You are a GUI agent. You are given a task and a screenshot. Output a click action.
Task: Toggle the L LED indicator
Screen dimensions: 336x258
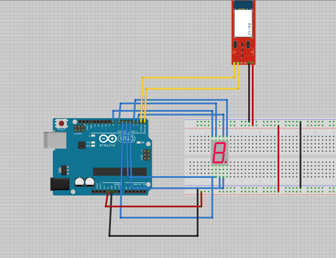pos(93,136)
